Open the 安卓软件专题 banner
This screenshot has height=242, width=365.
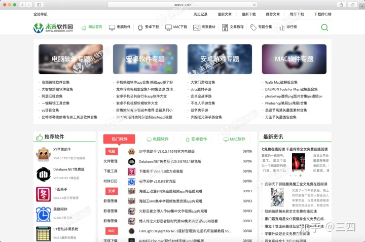[x=145, y=59]
